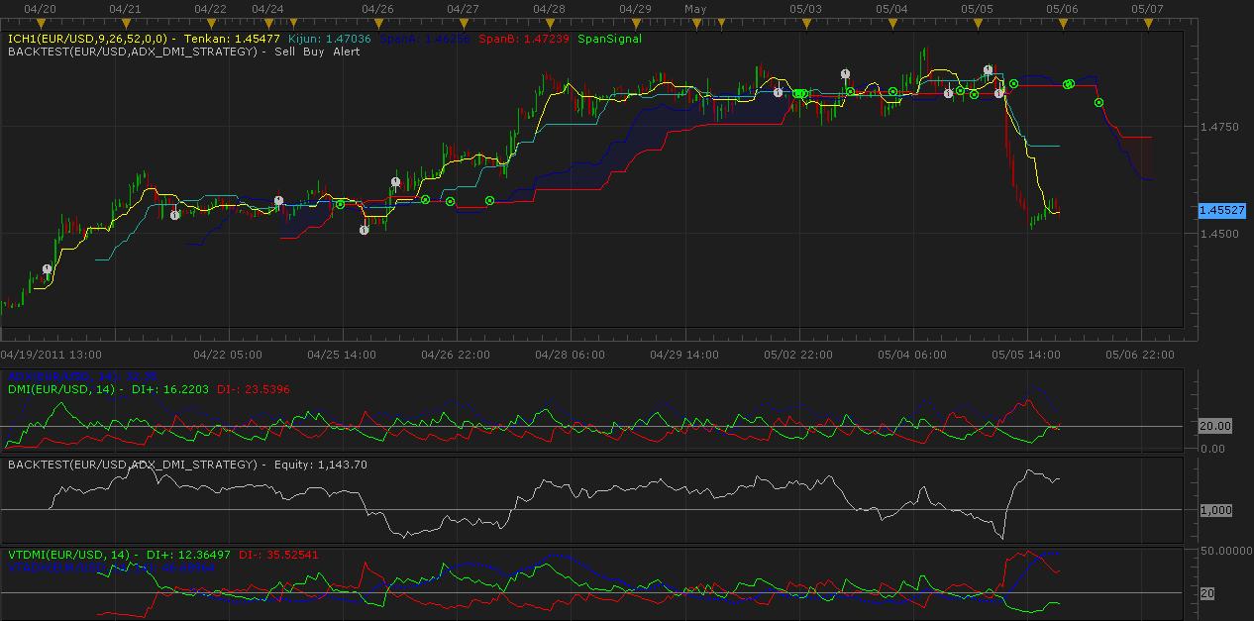
Task: Click the 04/19/2011 13:00 time axis label
Action: 51,354
